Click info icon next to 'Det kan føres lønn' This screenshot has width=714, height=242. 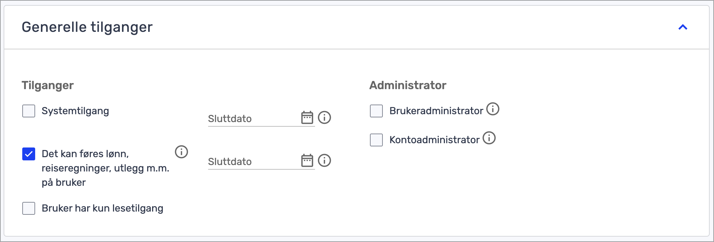181,152
